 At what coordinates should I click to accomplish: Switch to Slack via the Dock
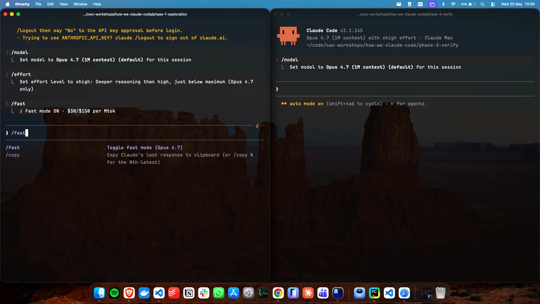click(204, 293)
